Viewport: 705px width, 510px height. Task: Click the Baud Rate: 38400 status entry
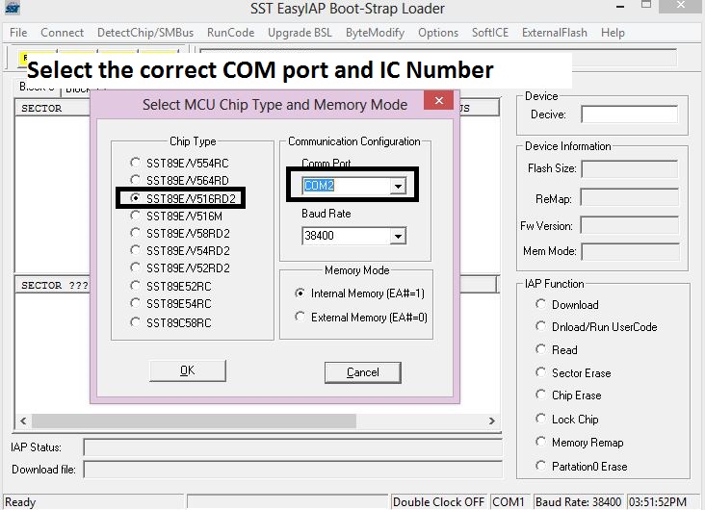click(578, 501)
